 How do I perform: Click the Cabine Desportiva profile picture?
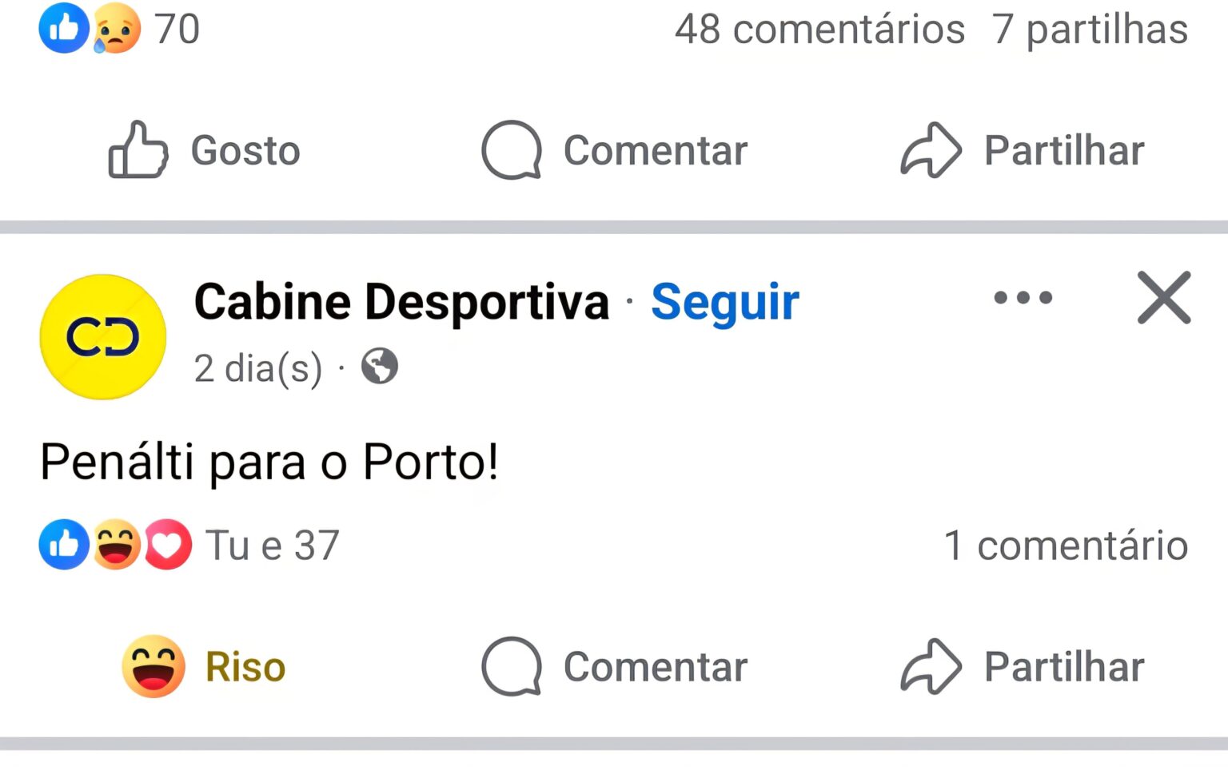pos(102,337)
